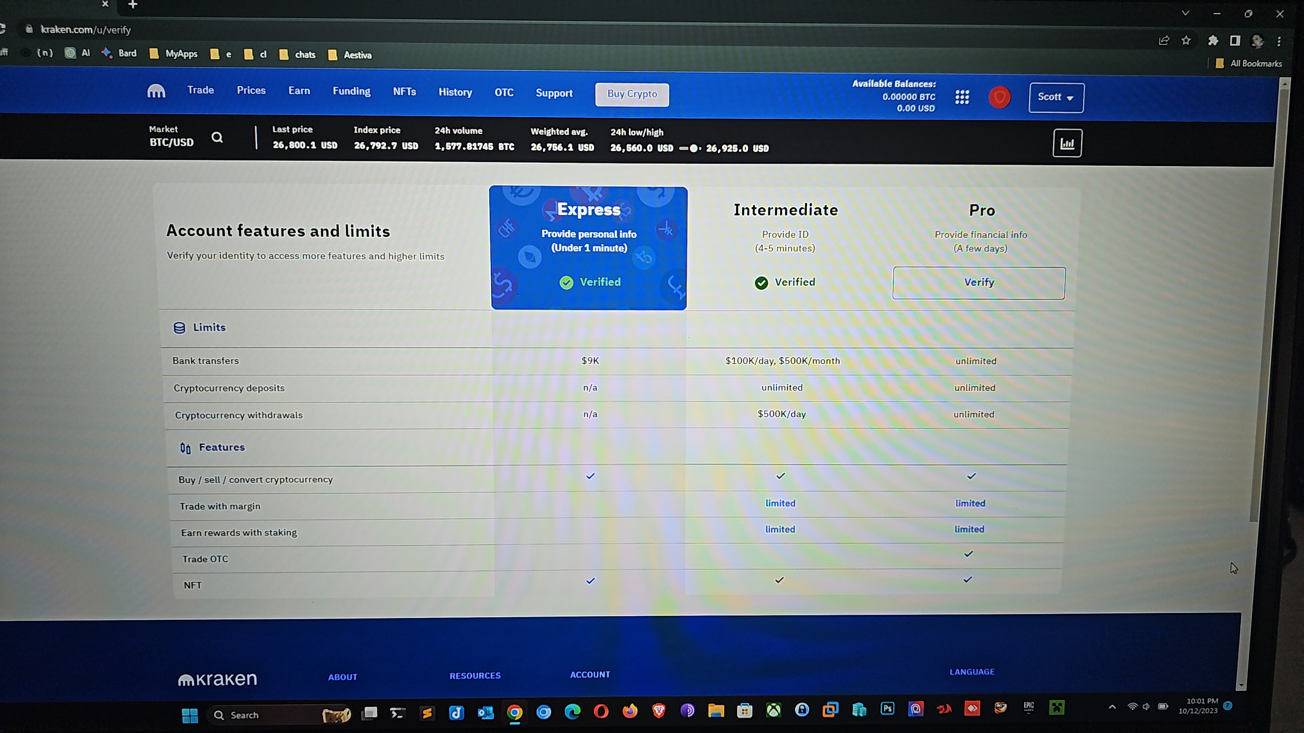
Task: Click Verify button under Pro
Action: tap(978, 283)
